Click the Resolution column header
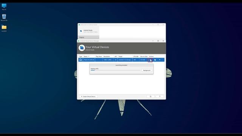 click(108, 57)
